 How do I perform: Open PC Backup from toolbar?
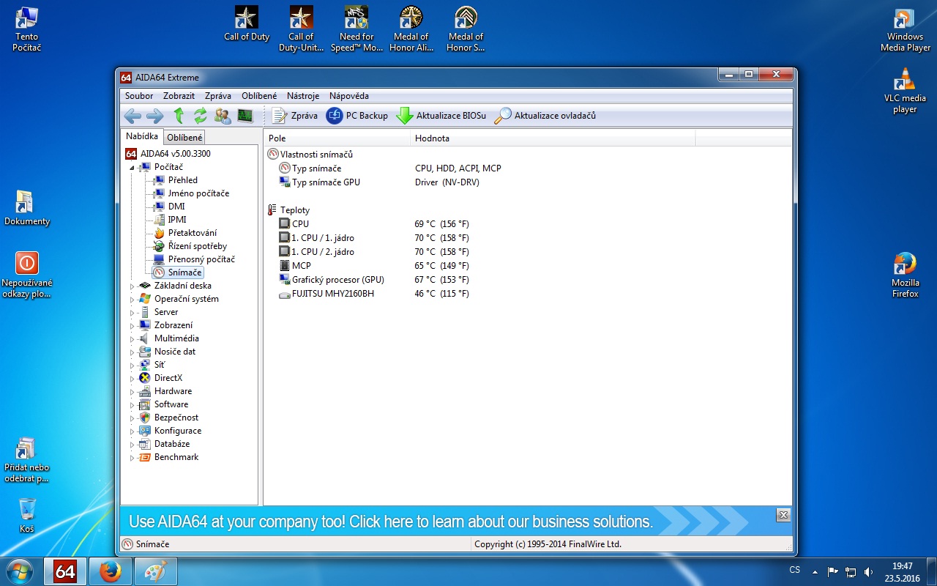(x=357, y=116)
